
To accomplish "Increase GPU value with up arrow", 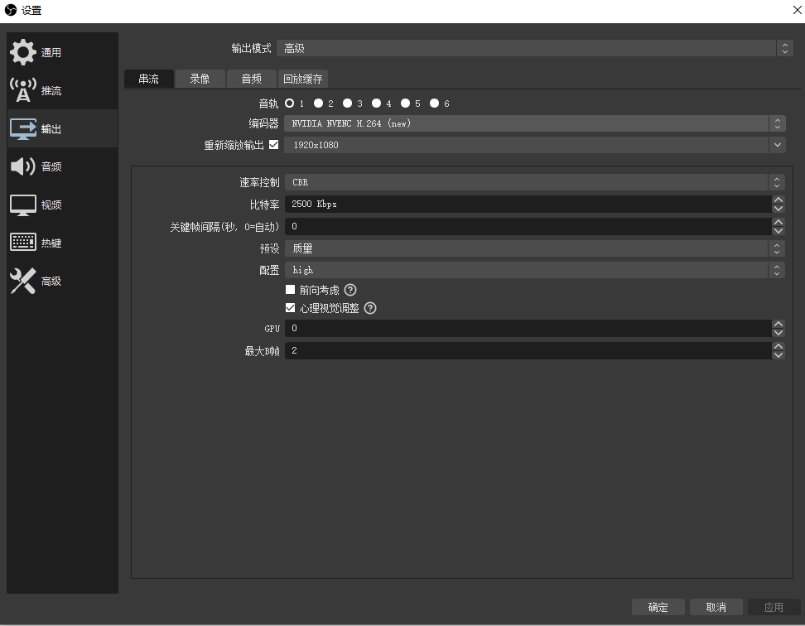I will pos(778,324).
